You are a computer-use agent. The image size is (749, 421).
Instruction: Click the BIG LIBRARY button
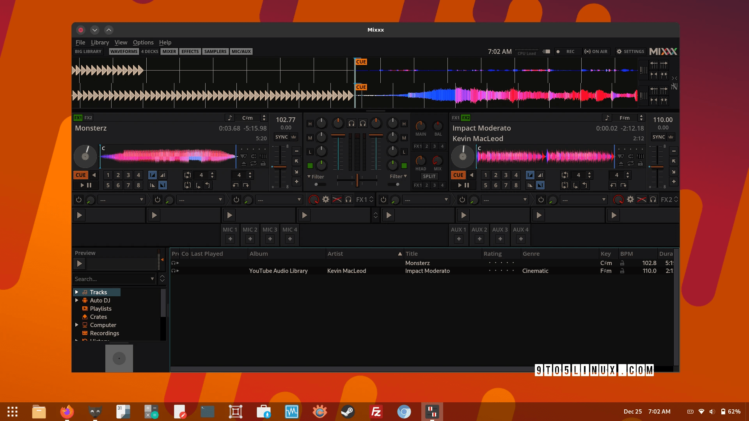click(88, 51)
